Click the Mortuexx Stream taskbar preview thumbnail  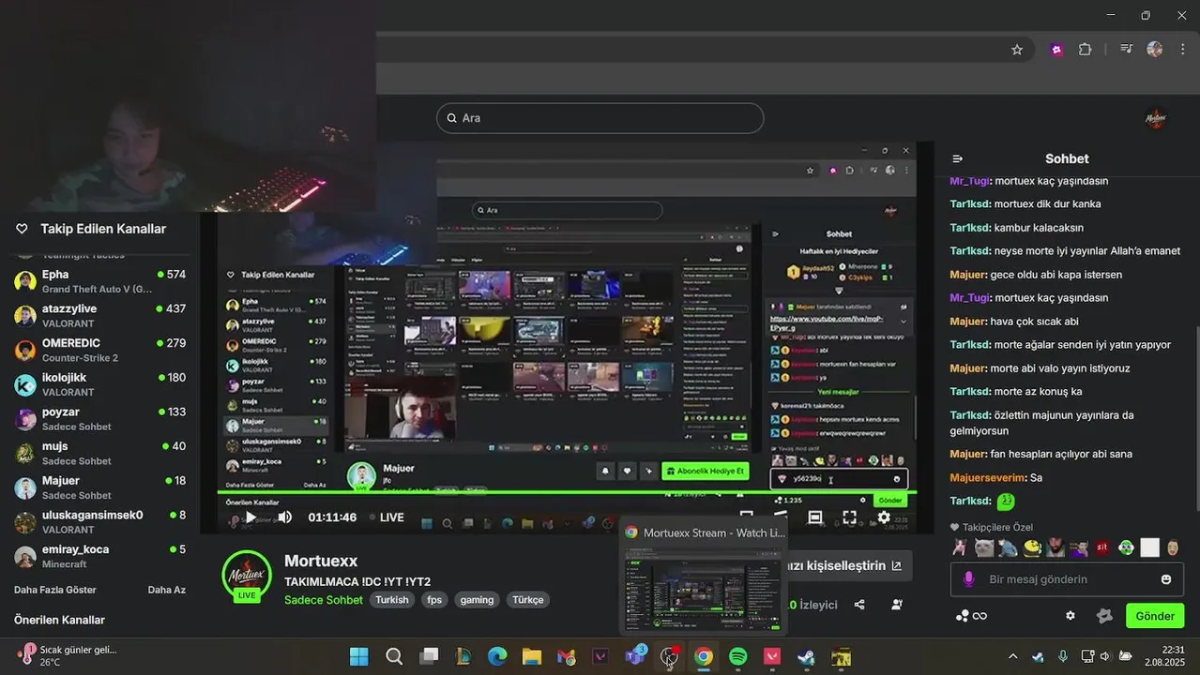tap(703, 588)
